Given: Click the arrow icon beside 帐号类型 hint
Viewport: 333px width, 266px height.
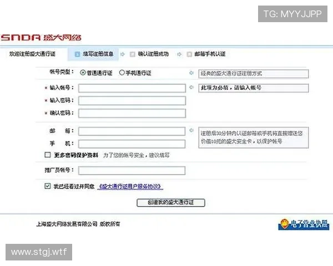Looking at the screenshot, I should coord(191,73).
